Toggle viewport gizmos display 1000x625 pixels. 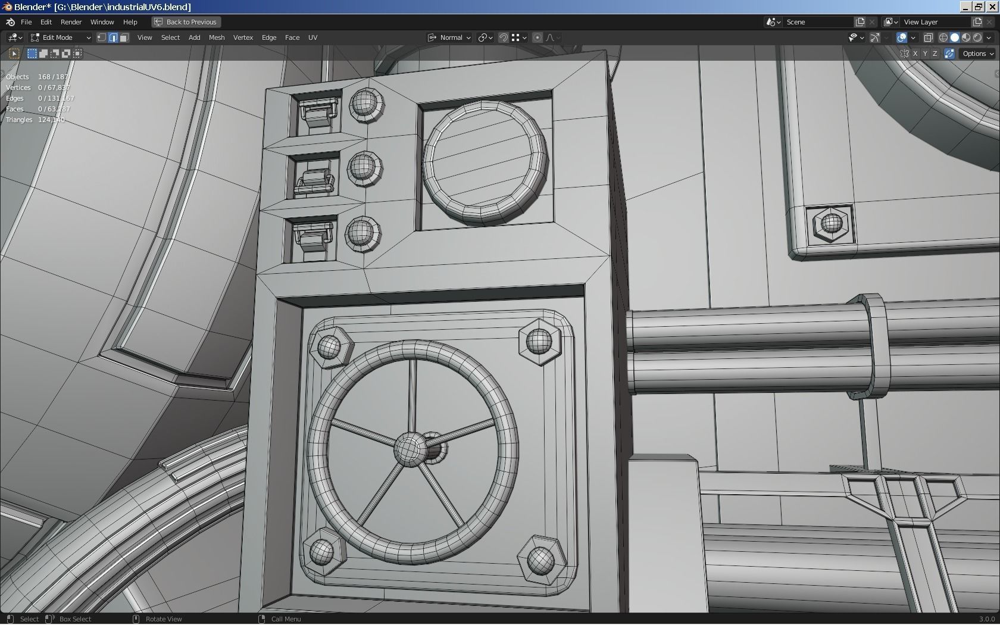875,37
